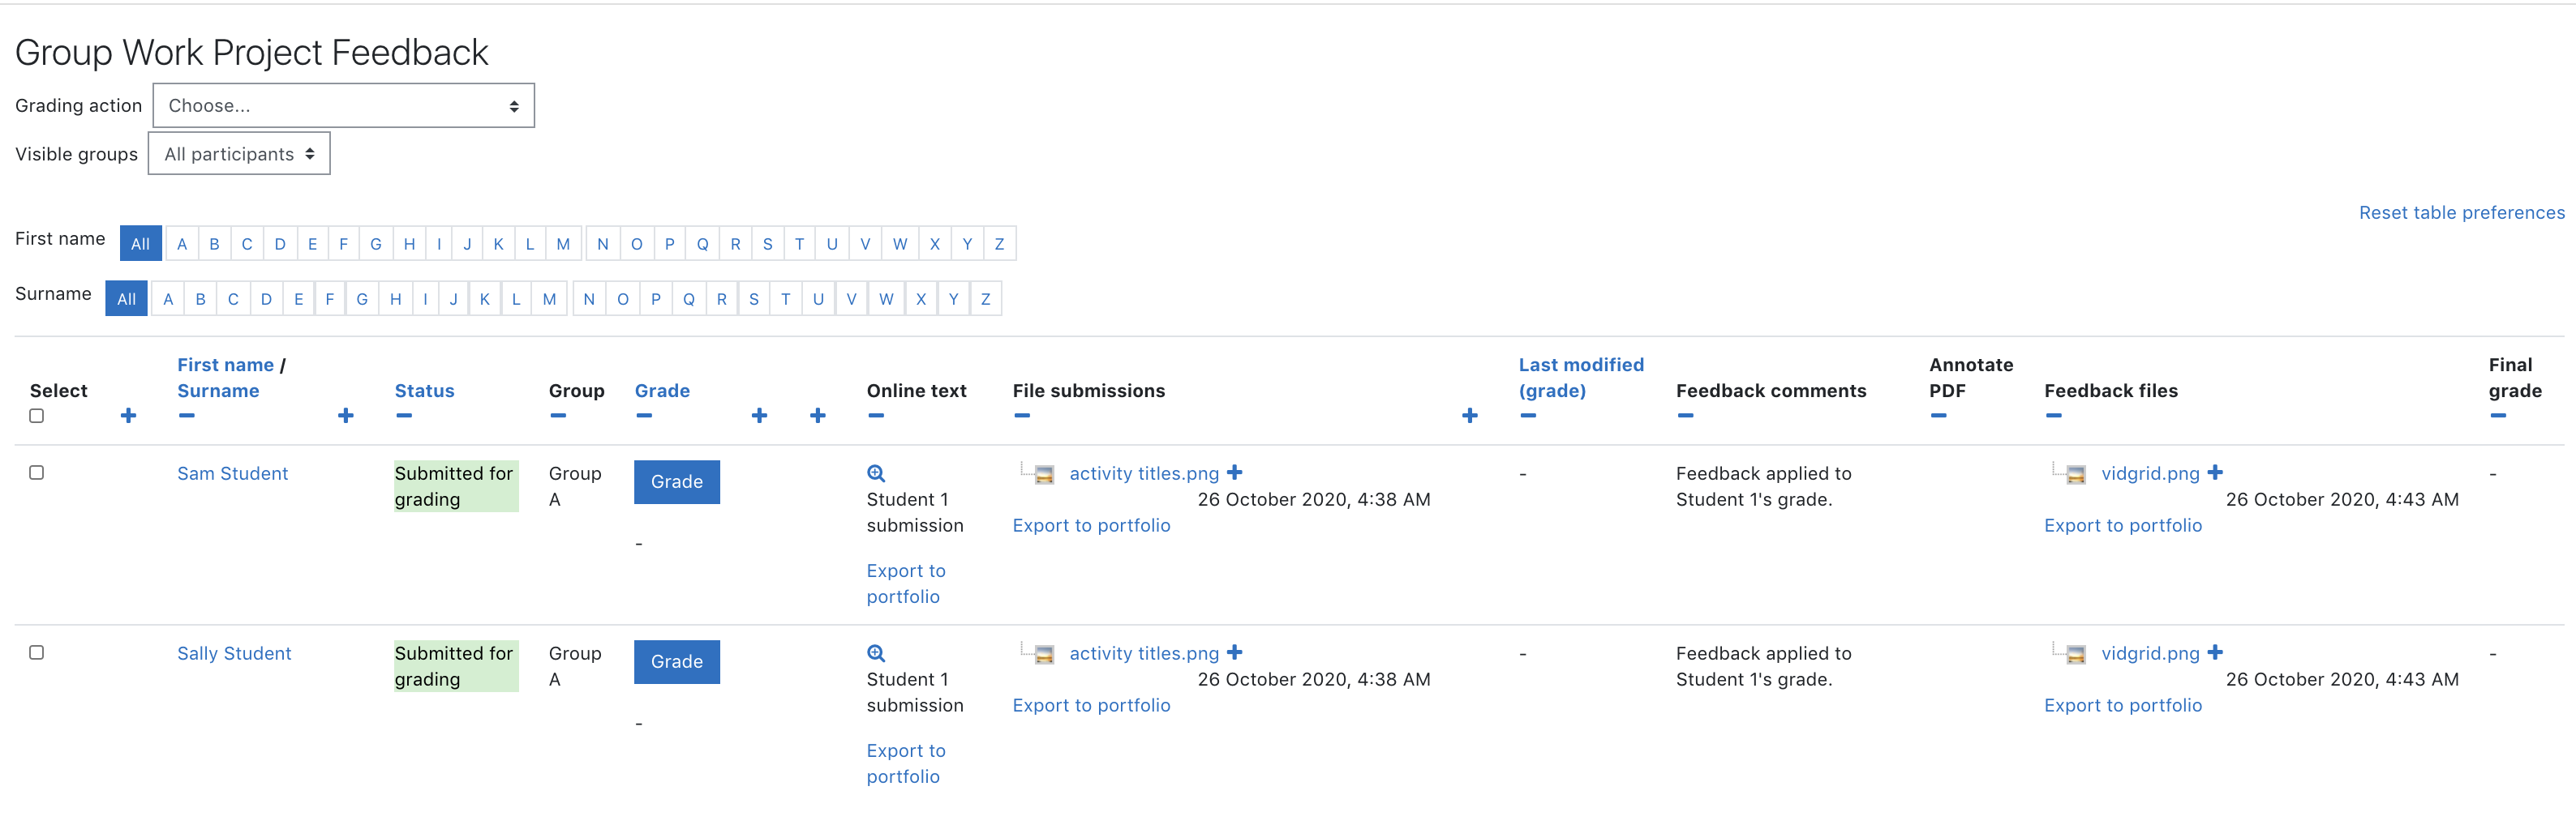
Task: Hide the Last modified (grade) column
Action: coord(1527,416)
